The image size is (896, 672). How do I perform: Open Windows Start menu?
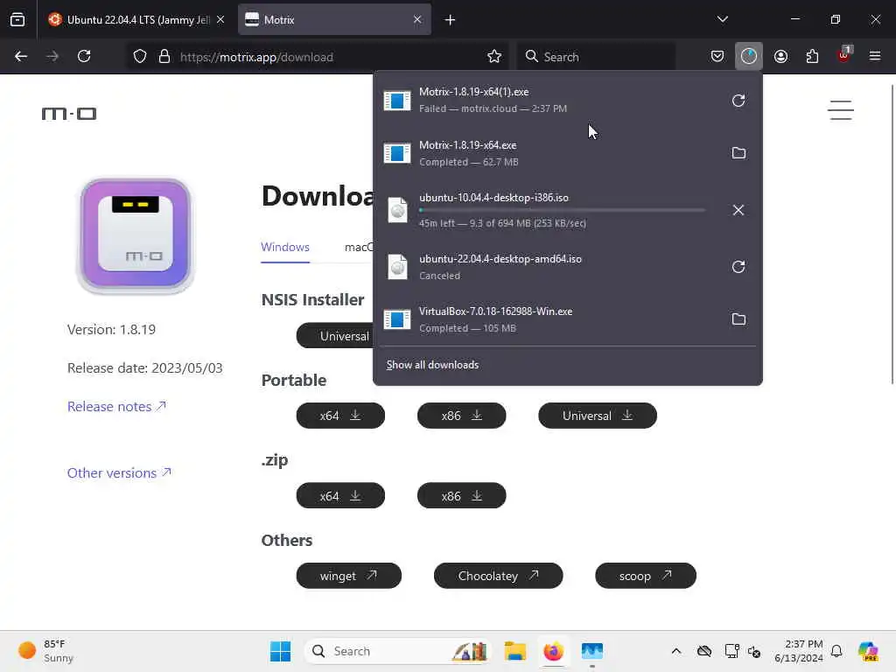281,651
